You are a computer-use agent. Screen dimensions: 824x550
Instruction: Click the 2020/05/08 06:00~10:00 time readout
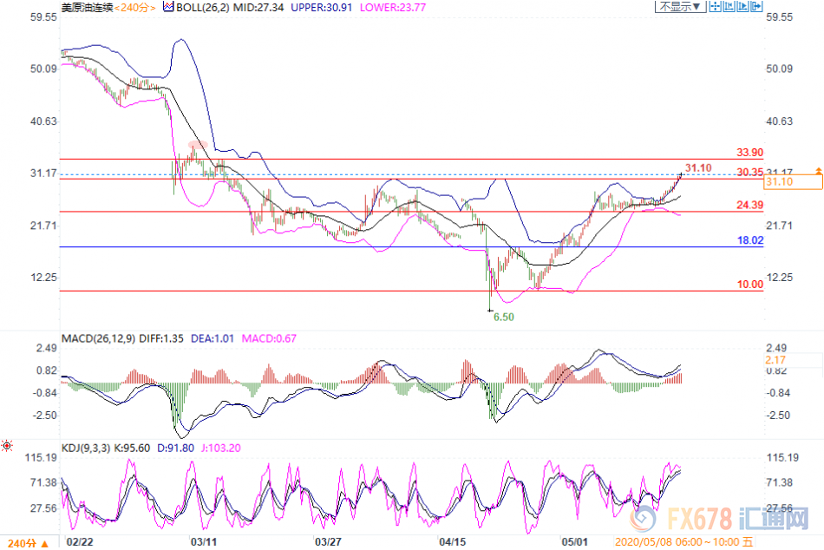pyautogui.click(x=683, y=542)
